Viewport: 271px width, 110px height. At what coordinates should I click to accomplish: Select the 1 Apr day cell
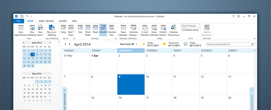103,63
